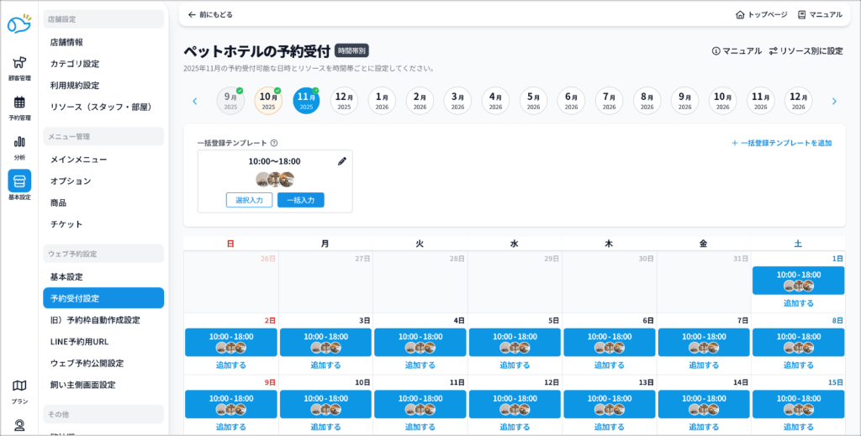861x436 pixels.
Task: Go back with 前にもどる
Action: click(210, 15)
